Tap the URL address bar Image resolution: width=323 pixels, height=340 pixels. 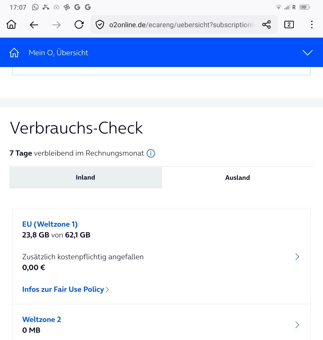coord(180,25)
